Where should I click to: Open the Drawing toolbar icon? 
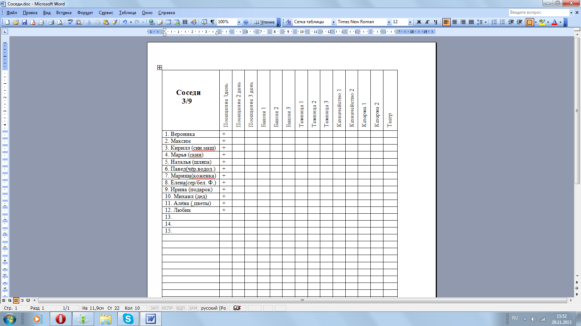click(194, 22)
